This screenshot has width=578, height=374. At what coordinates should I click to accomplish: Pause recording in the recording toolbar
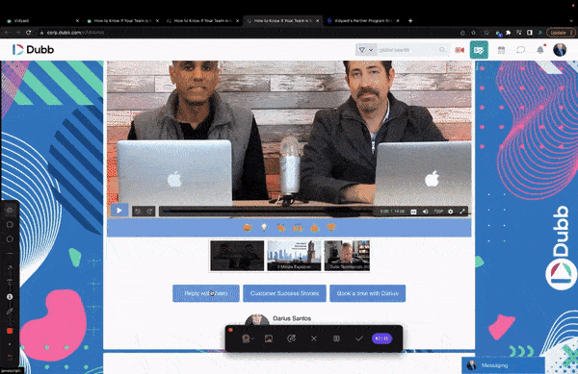click(x=336, y=338)
